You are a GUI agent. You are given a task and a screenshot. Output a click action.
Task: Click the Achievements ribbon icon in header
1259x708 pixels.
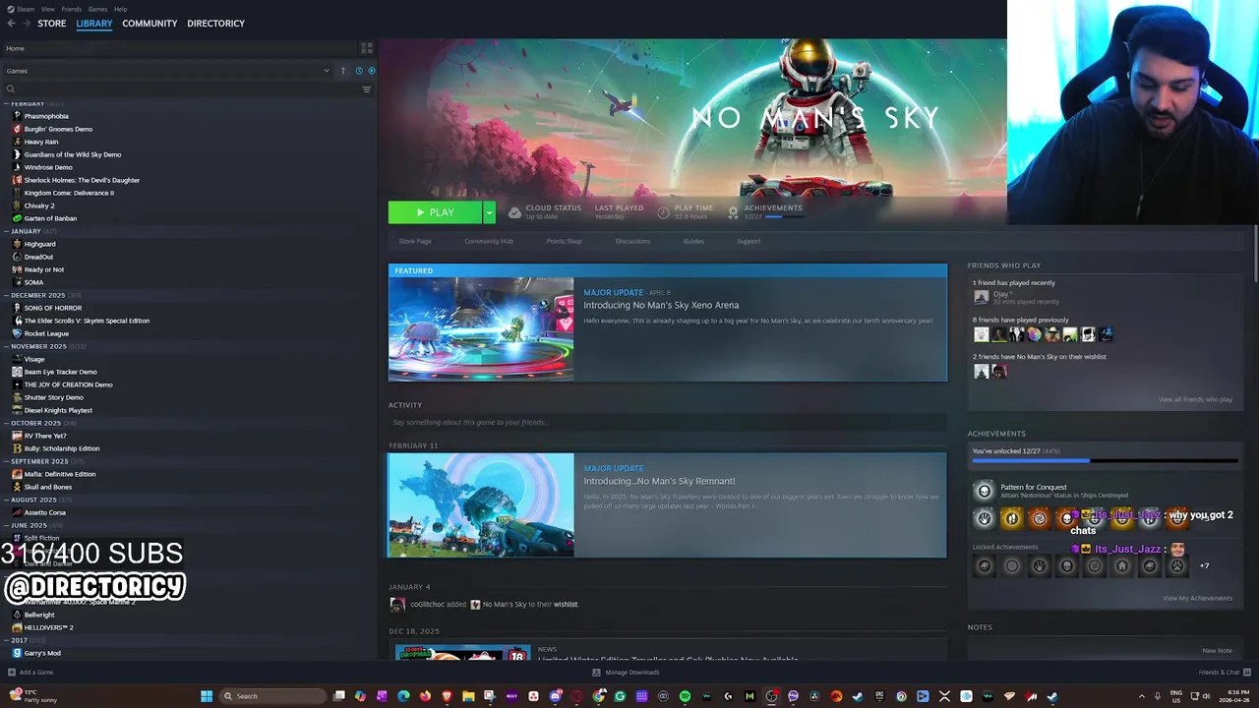[x=733, y=212]
